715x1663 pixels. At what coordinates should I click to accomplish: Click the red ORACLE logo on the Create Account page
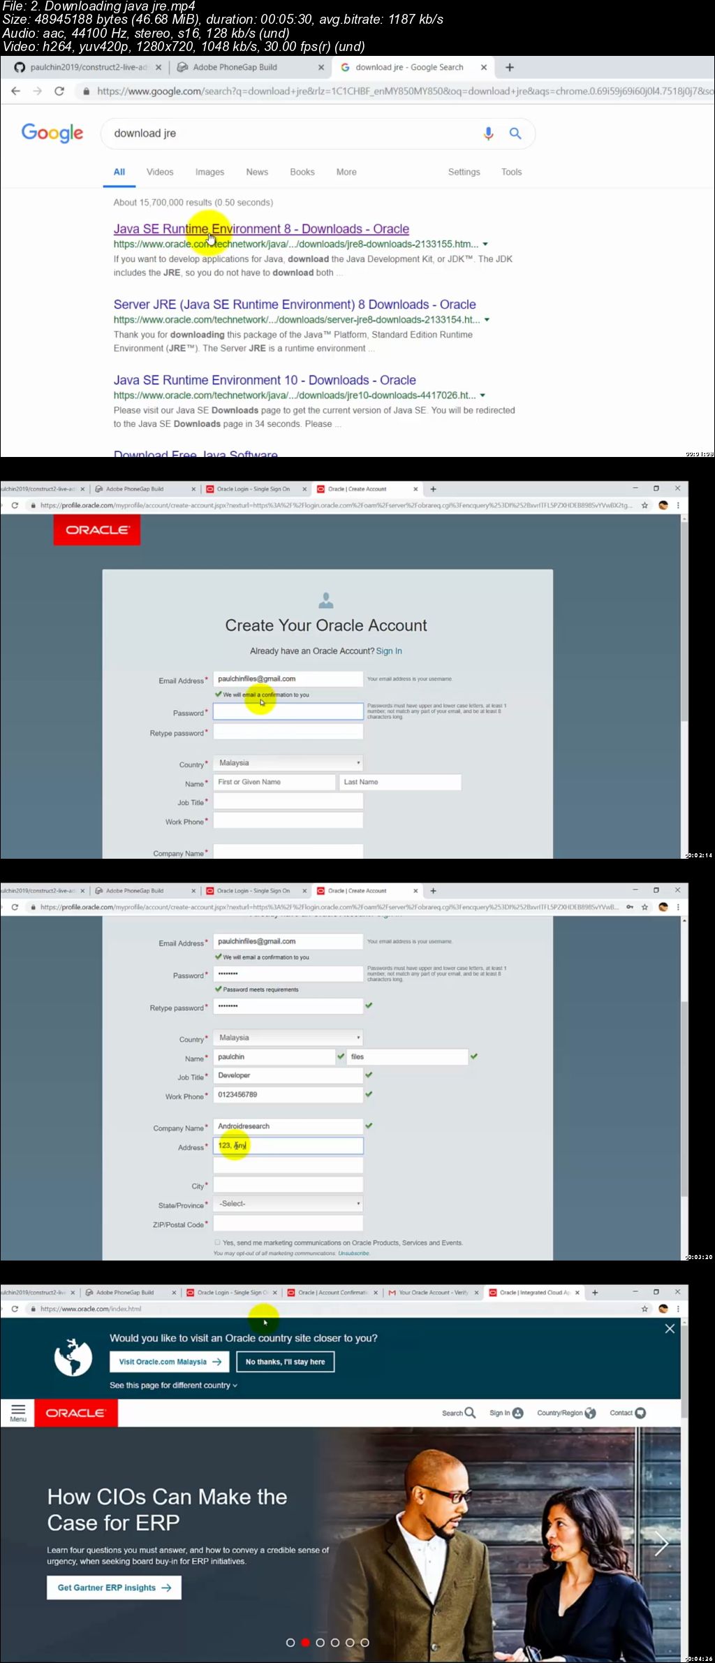click(97, 530)
